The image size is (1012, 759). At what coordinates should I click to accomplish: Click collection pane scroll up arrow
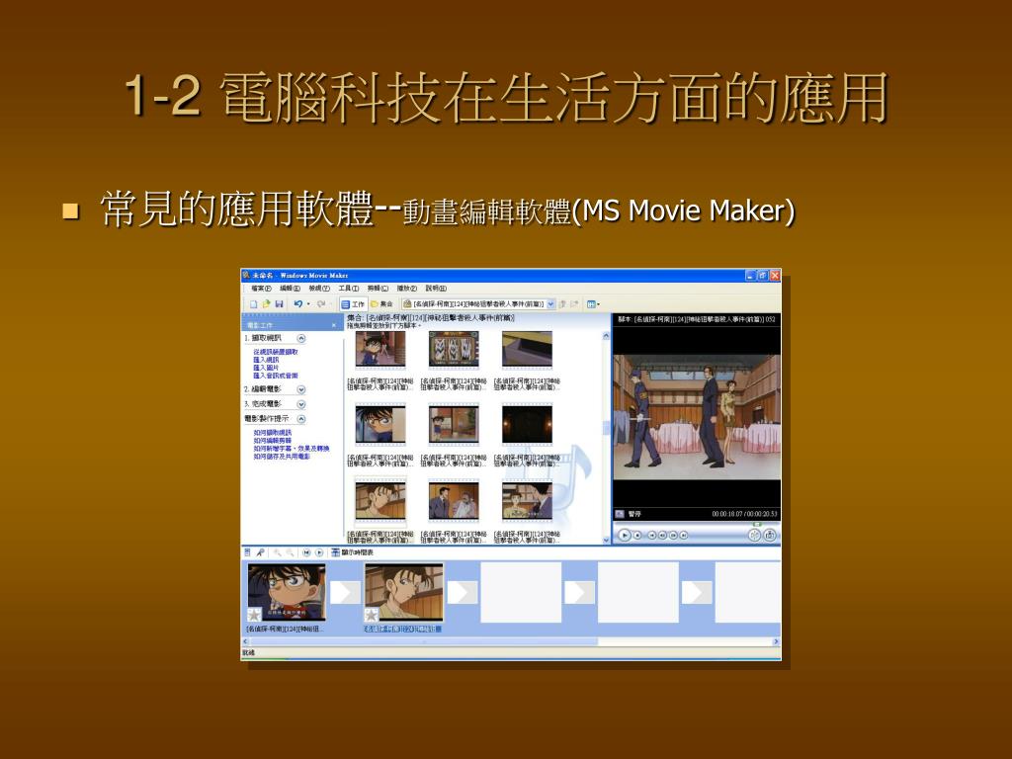click(x=606, y=336)
